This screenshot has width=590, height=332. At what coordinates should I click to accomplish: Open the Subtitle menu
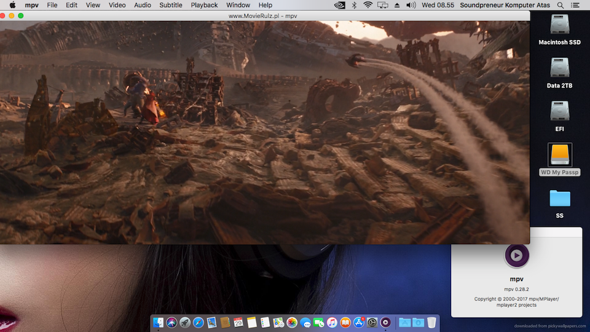[171, 5]
